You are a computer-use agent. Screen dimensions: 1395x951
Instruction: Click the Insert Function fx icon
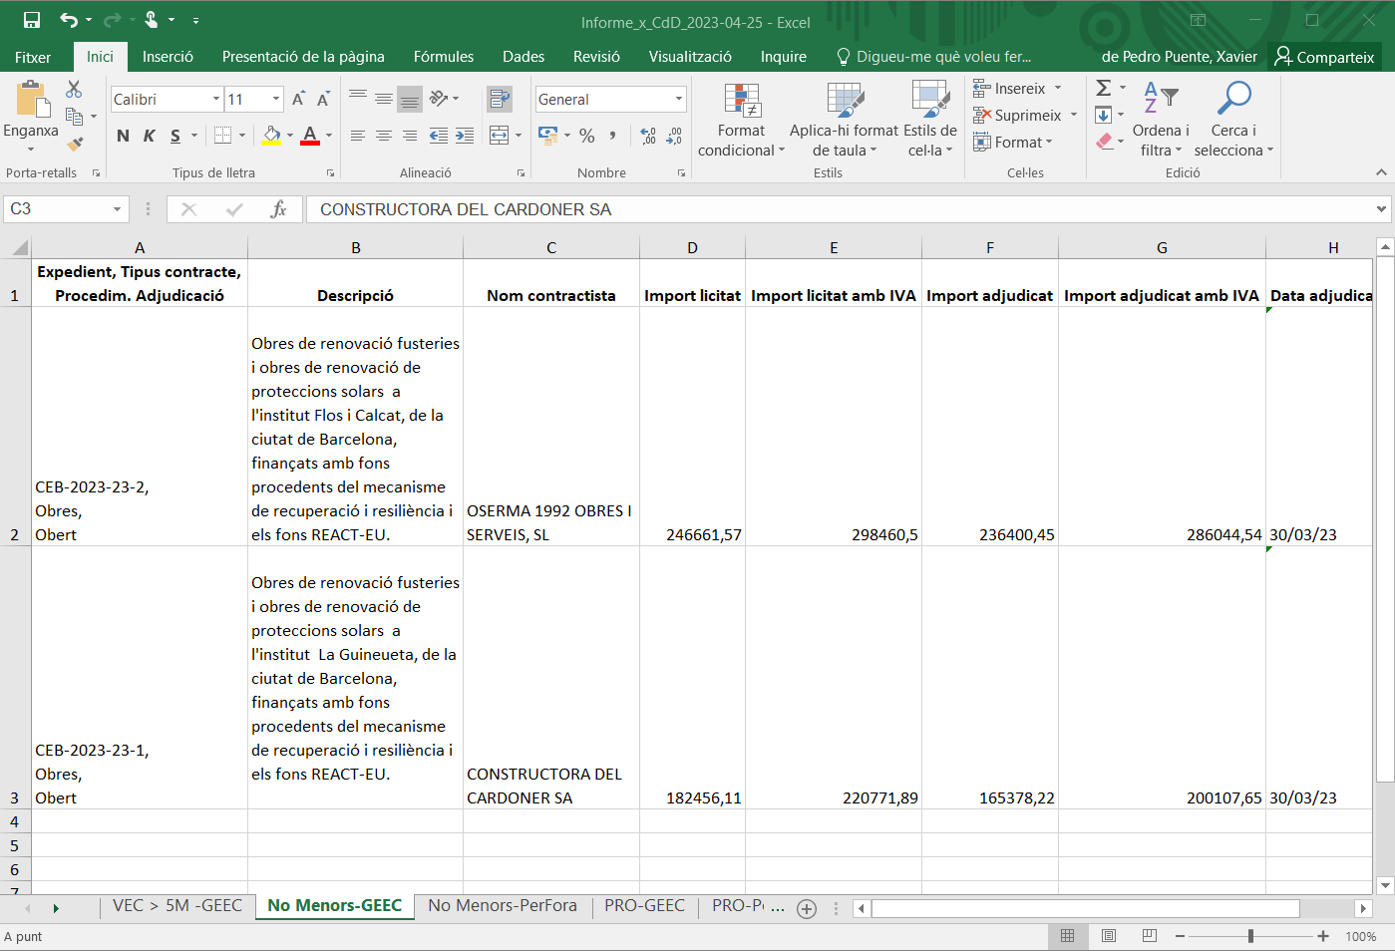click(278, 209)
